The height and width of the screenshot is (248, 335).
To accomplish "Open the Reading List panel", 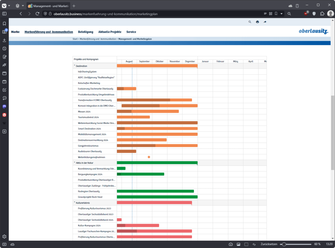I will 4,32.
